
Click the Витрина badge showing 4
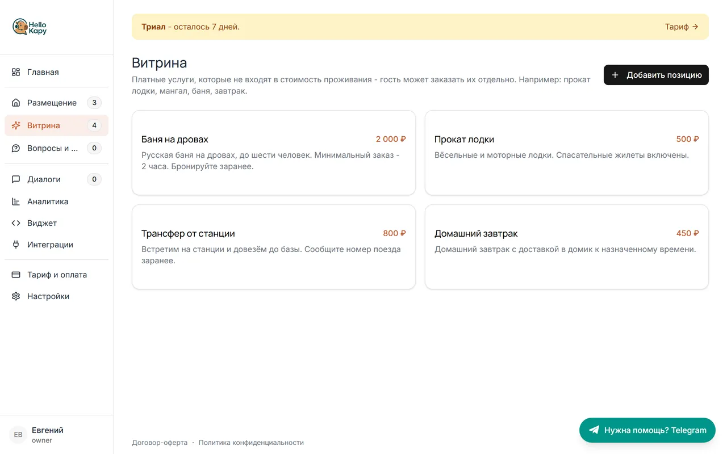pos(94,125)
